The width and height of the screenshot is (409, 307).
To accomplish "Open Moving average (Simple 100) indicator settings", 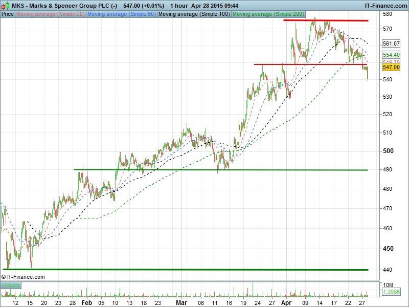I will [194, 14].
